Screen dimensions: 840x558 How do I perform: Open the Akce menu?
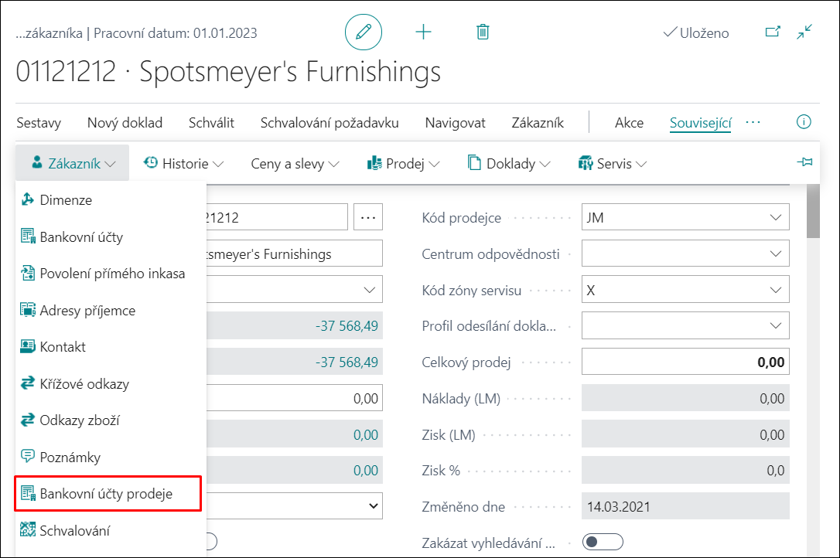629,123
